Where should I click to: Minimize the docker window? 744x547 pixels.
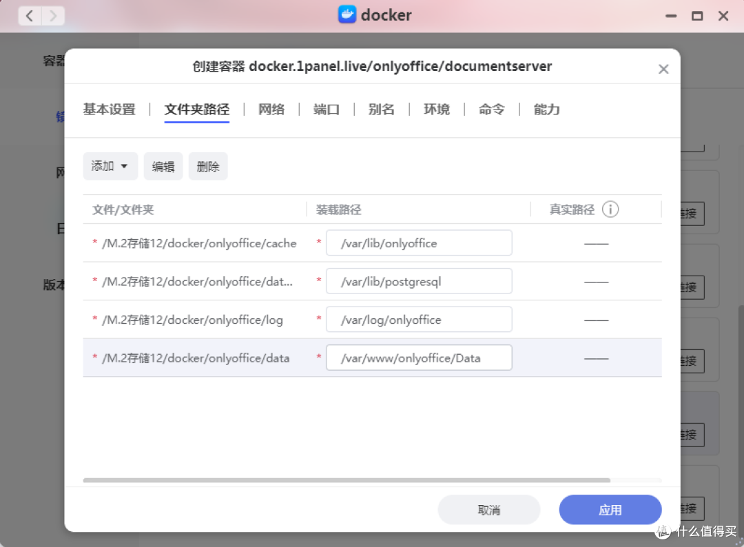(x=671, y=16)
